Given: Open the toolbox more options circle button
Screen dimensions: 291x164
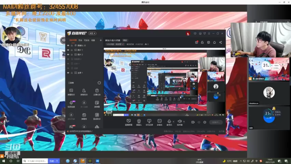Looking at the screenshot, I should (x=99, y=83).
